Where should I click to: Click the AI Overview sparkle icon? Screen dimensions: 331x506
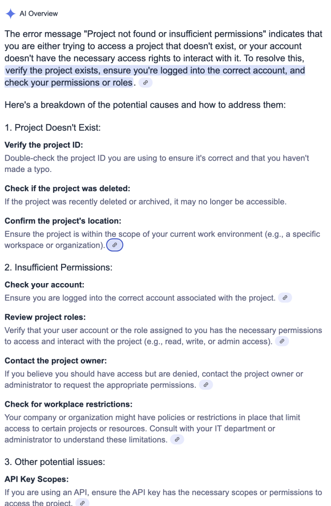coord(10,13)
